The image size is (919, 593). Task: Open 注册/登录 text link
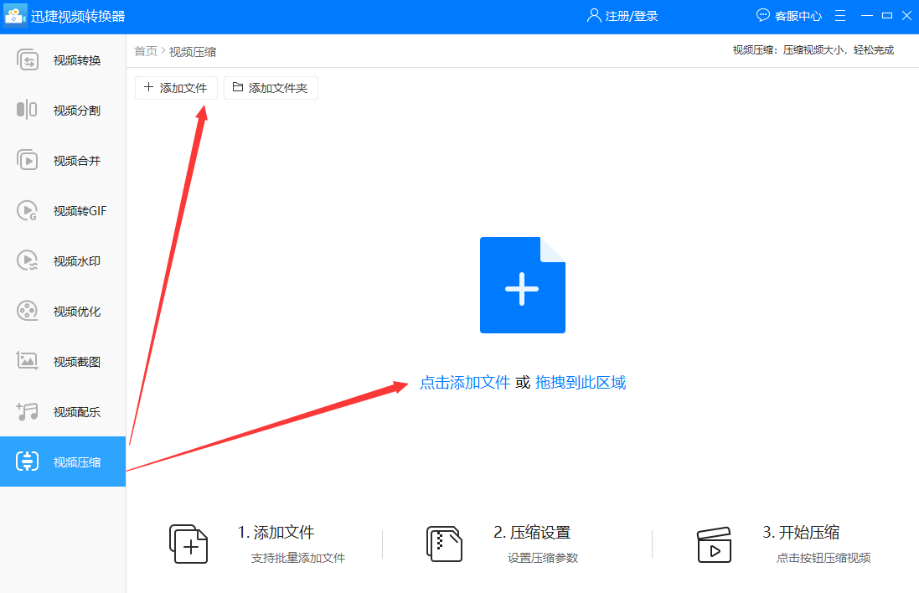point(632,16)
